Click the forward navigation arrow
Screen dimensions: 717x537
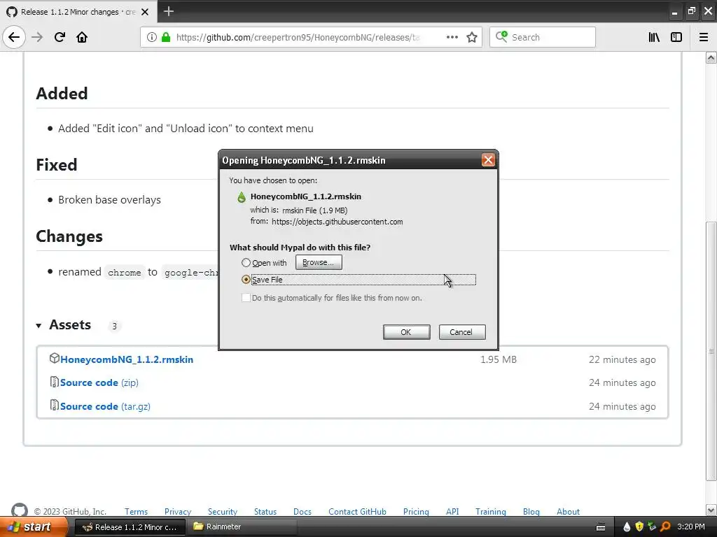point(37,37)
